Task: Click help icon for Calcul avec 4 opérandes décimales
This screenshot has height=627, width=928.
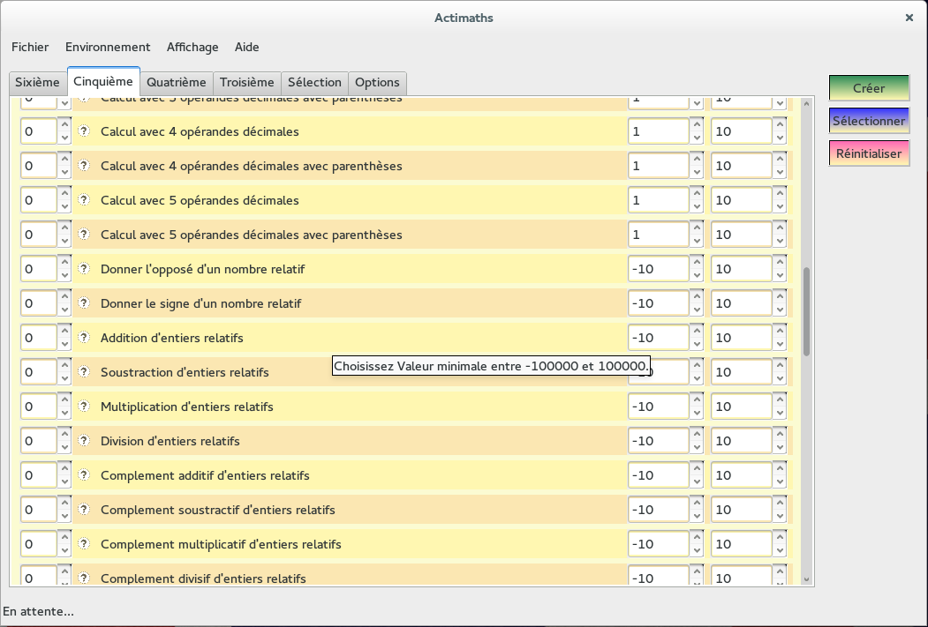Action: click(x=85, y=131)
